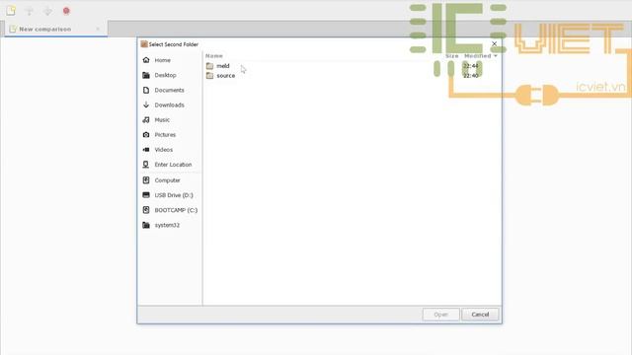
Task: Click the Pictures camera icon
Action: pyautogui.click(x=146, y=135)
